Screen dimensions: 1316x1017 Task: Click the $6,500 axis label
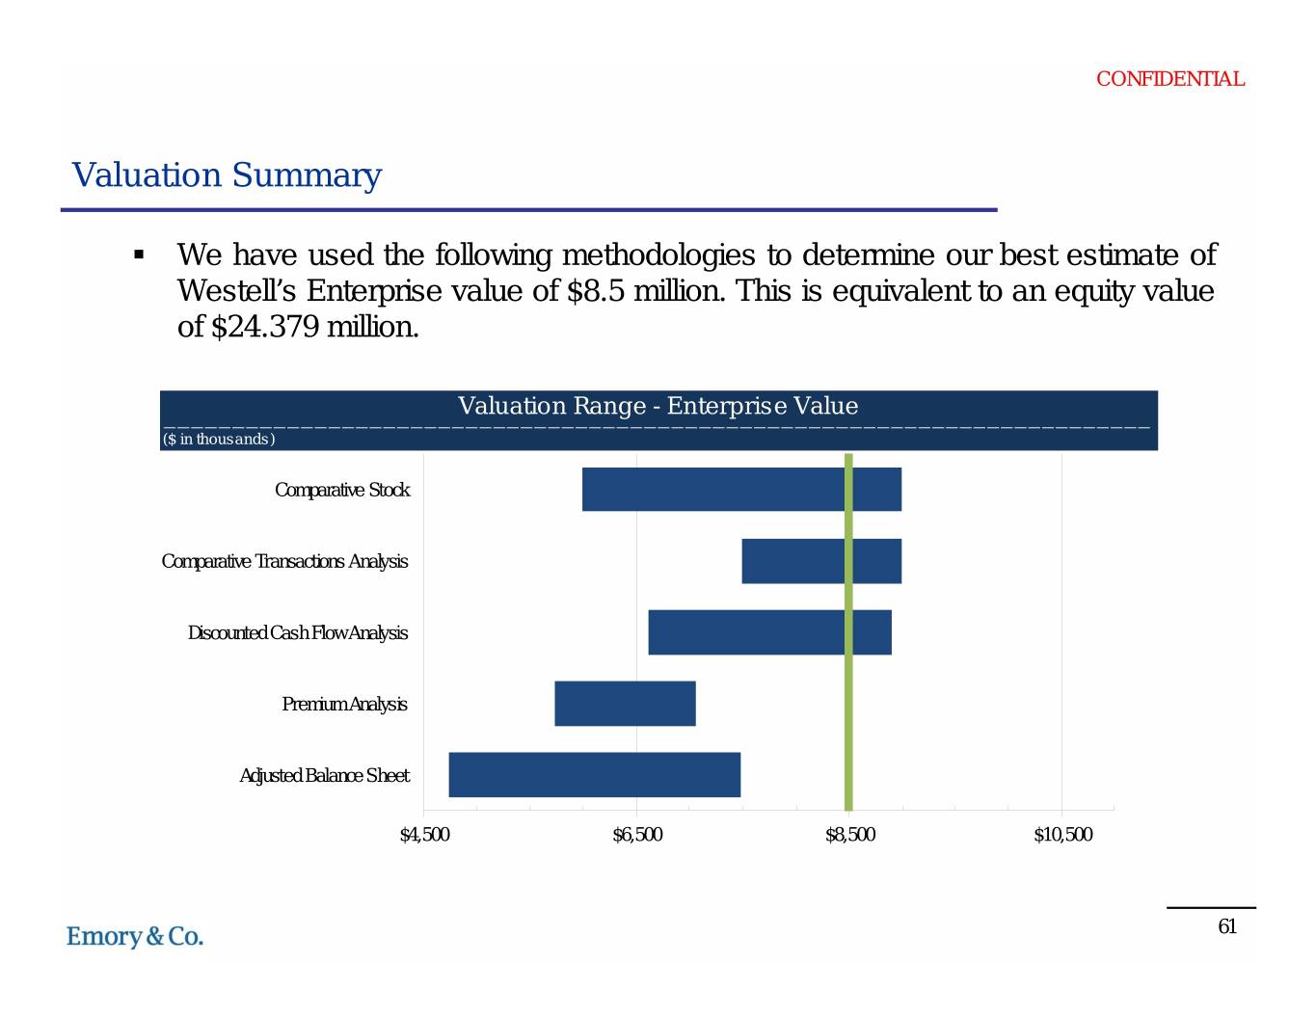(637, 835)
